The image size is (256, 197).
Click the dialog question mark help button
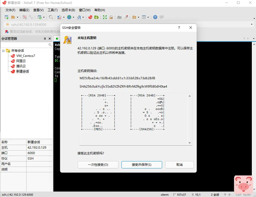pos(179,28)
